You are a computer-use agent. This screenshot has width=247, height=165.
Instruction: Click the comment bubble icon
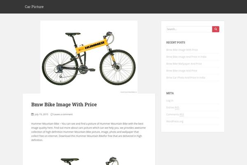tap(52, 114)
